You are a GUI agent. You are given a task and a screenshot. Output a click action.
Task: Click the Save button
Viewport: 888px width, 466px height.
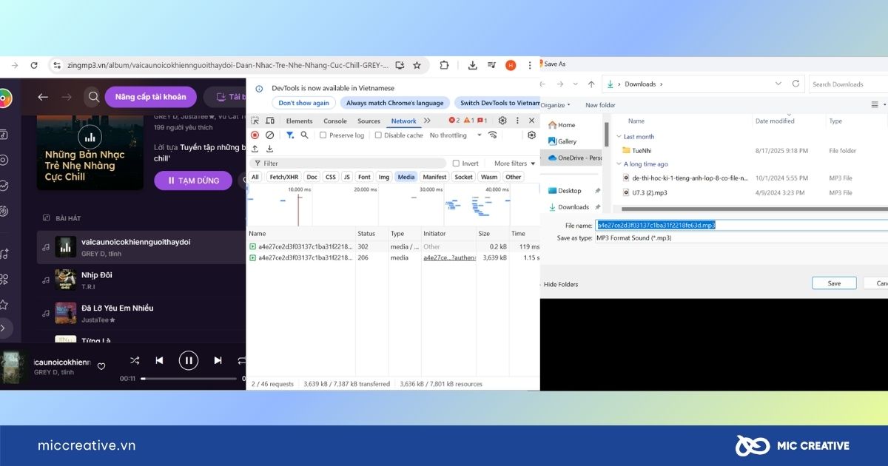834,283
